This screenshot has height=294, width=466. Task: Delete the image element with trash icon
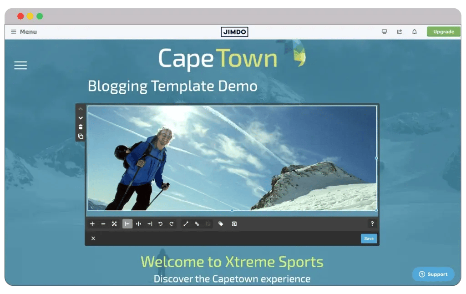tap(81, 127)
